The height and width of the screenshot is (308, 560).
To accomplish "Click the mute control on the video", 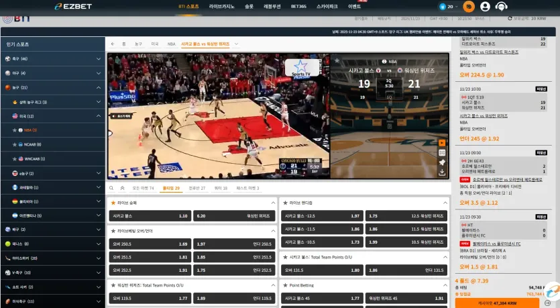I will coord(121,116).
